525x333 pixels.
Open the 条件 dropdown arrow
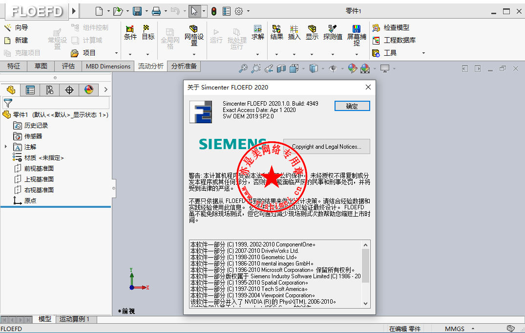tap(130, 54)
